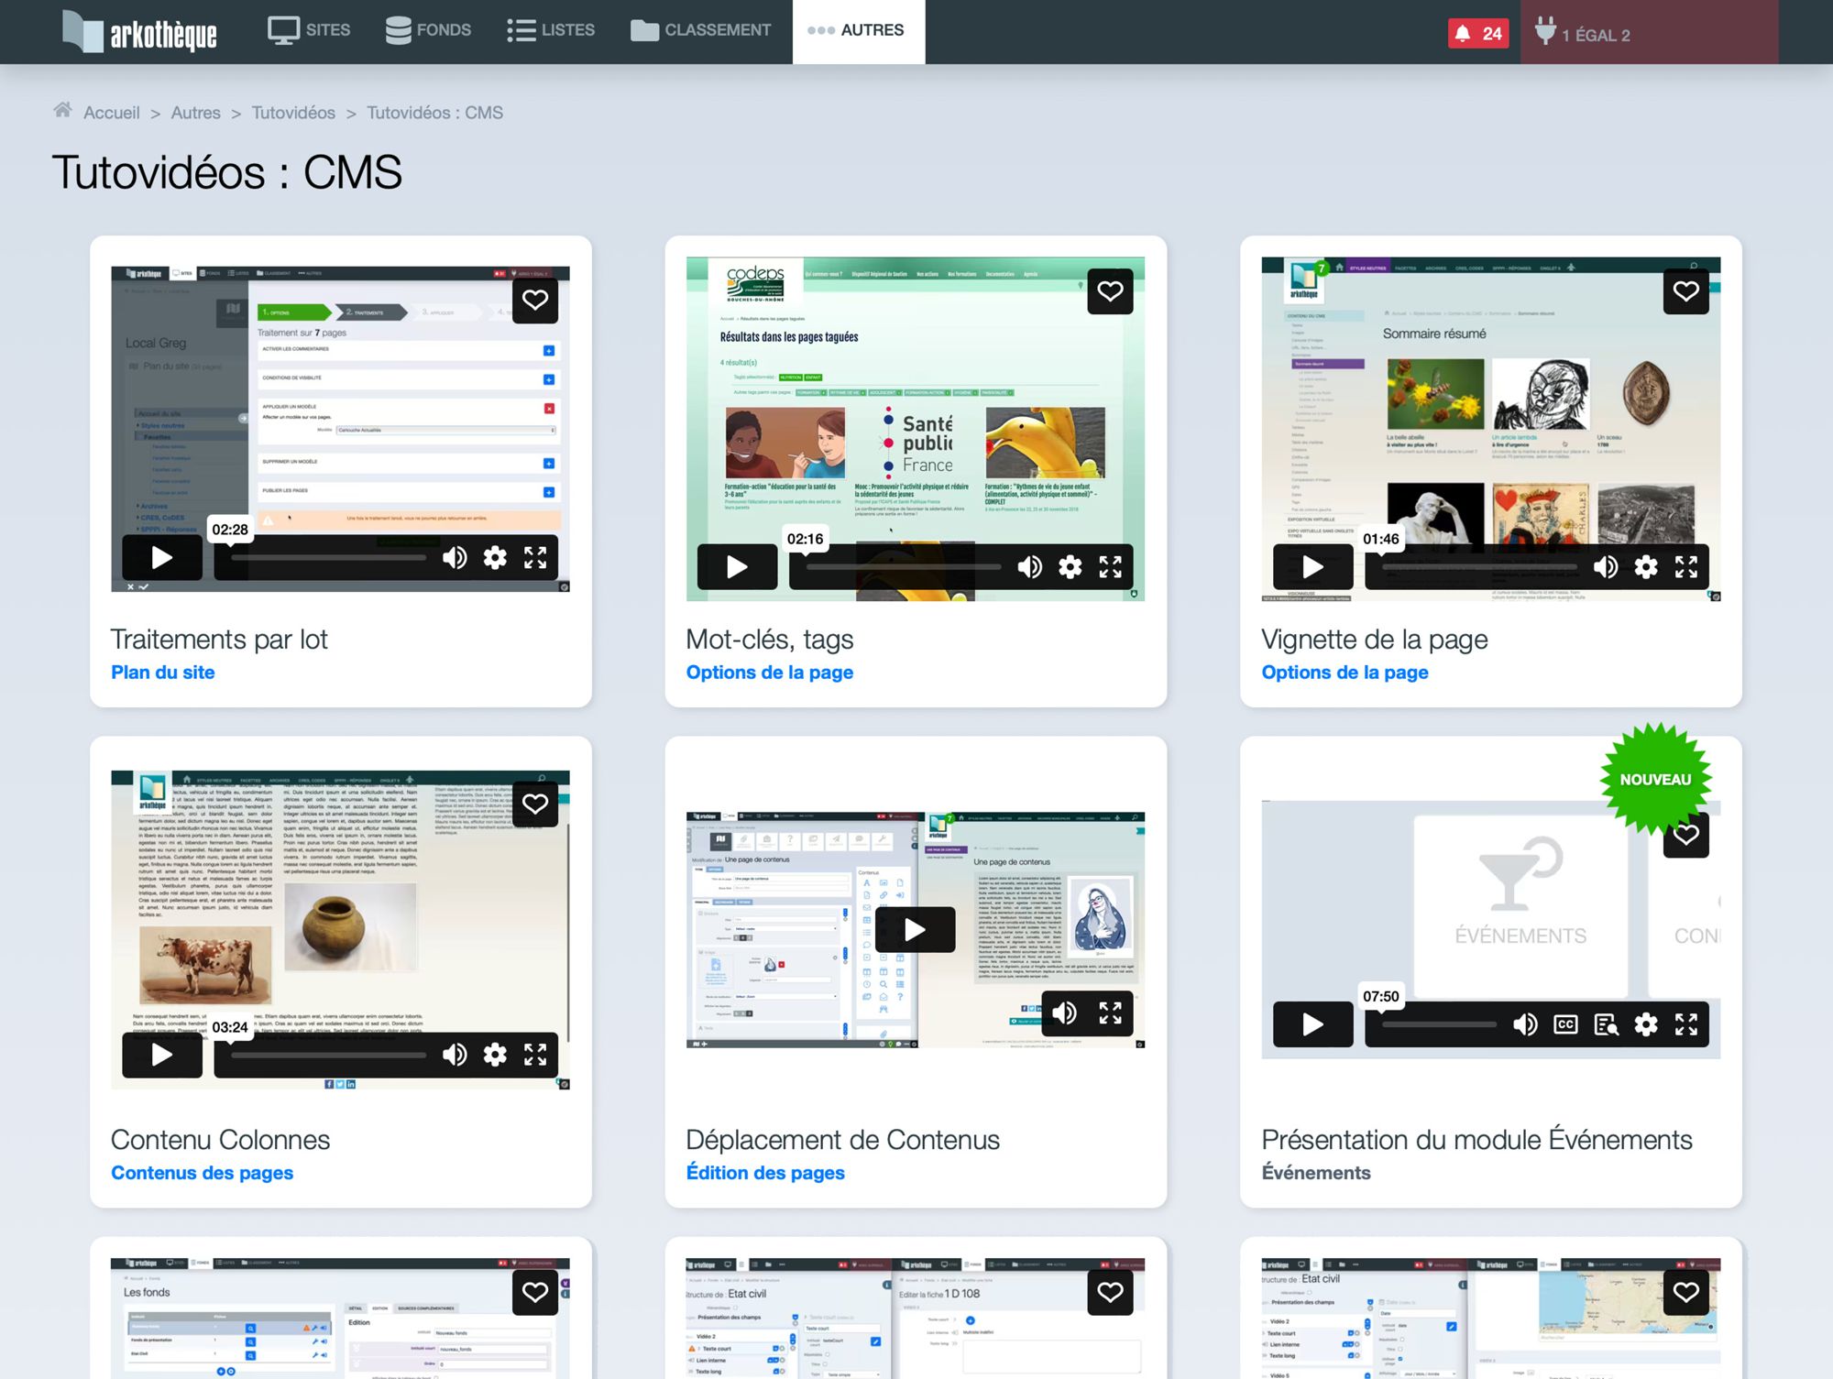
Task: Toggle heart on Contenu Colonnes video
Action: [535, 804]
